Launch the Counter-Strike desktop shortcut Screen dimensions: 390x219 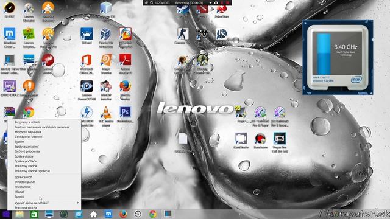tap(183, 34)
